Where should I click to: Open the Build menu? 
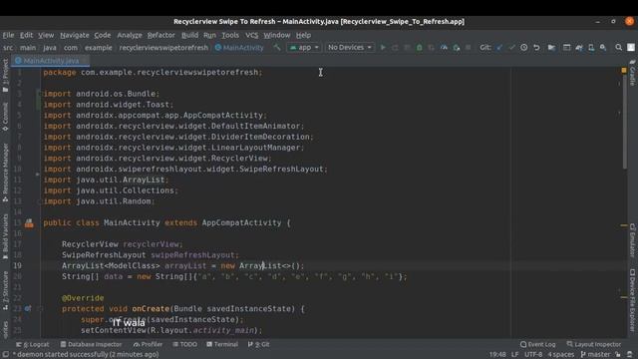189,35
